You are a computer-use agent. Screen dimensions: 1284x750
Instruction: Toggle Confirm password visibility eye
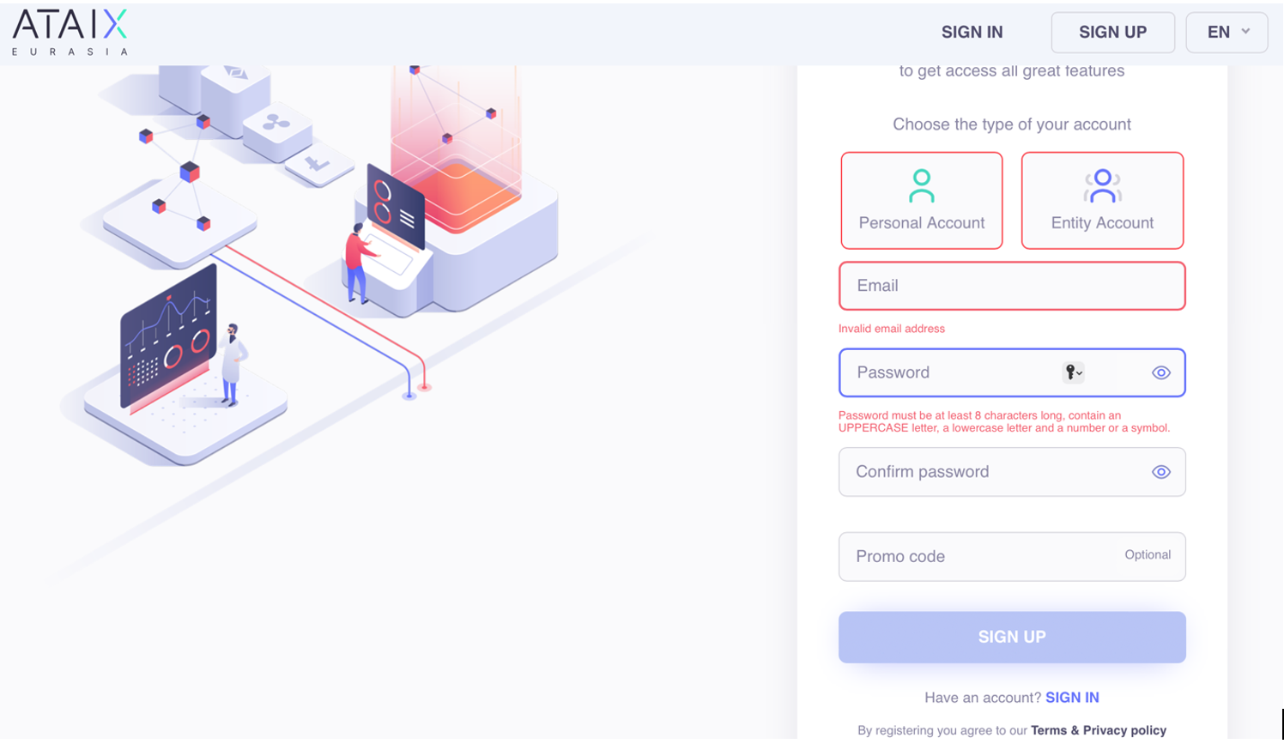(x=1160, y=472)
